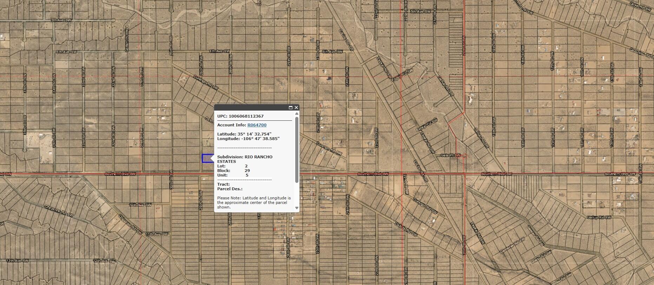Click the Cheyenne Rd SW map label

click(58, 211)
